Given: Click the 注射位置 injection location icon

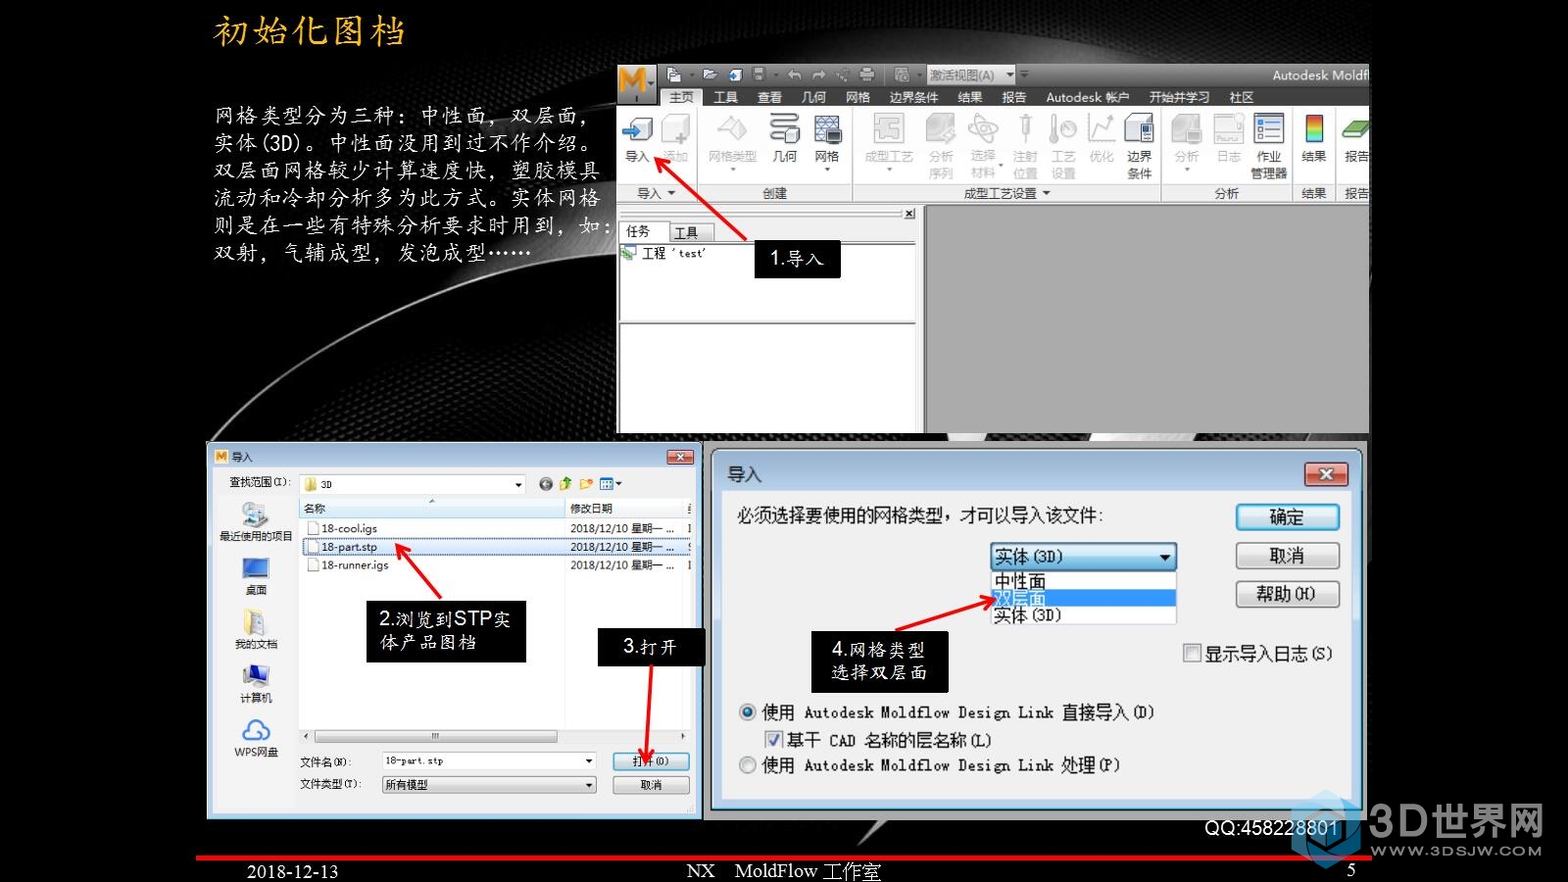Looking at the screenshot, I should click(x=1025, y=129).
